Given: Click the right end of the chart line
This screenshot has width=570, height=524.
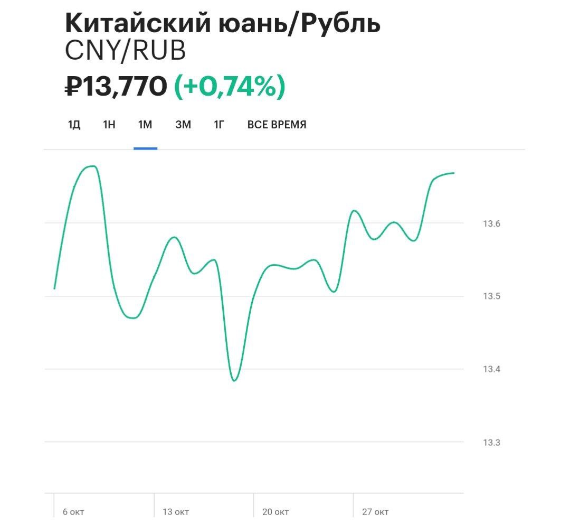Looking at the screenshot, I should pos(453,173).
